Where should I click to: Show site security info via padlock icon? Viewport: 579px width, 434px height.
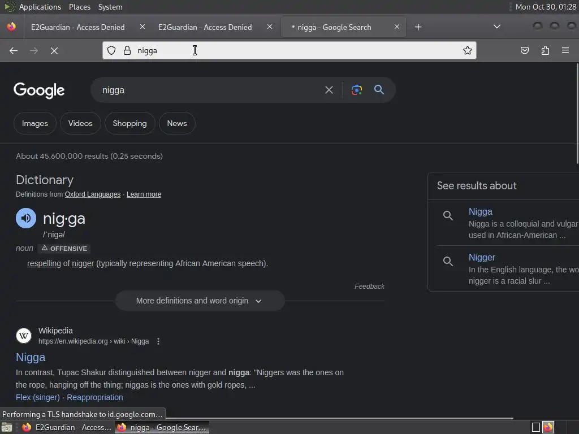[x=127, y=50]
